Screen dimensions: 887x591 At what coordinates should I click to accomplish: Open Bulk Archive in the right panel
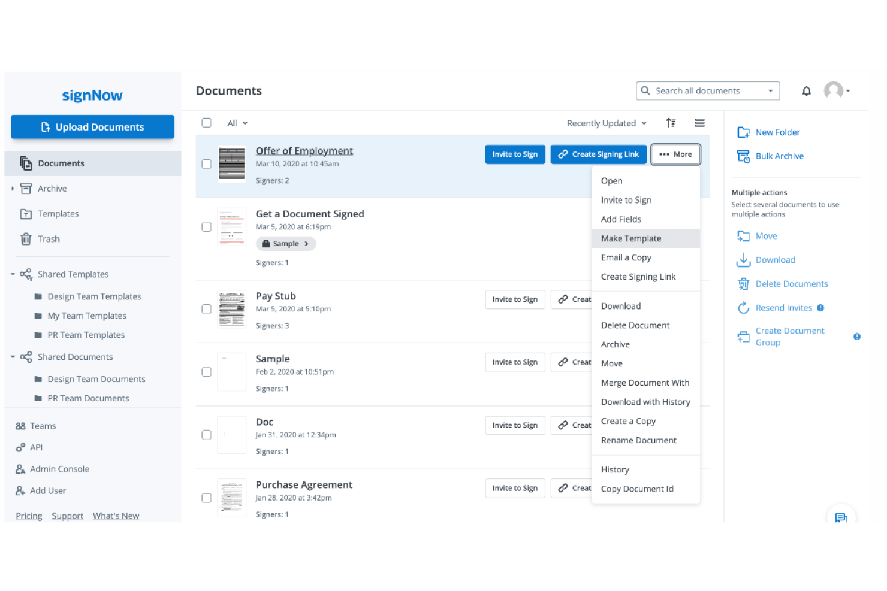tap(779, 156)
